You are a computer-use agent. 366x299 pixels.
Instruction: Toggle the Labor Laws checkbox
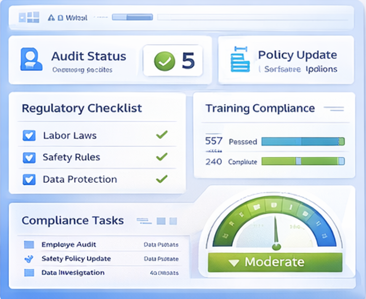pos(29,136)
